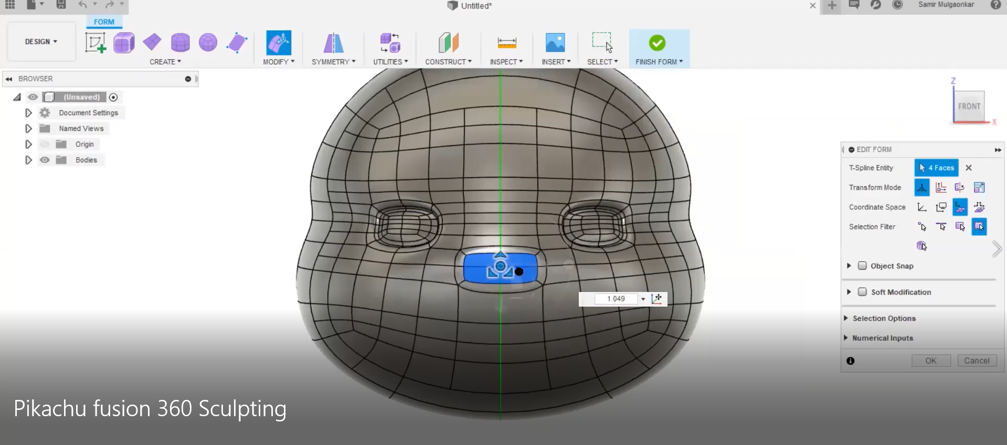
Task: Open the CREATE menu
Action: click(165, 62)
